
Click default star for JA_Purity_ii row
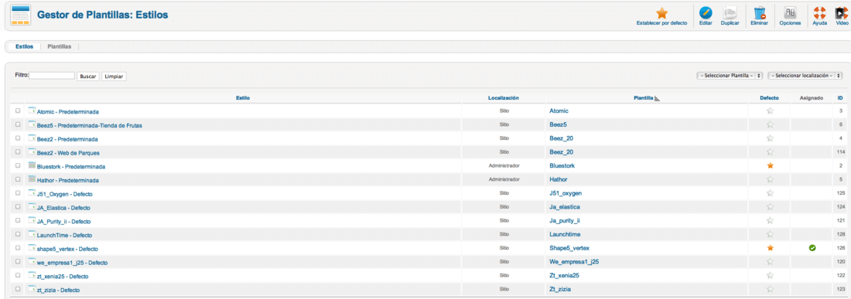[x=770, y=220]
